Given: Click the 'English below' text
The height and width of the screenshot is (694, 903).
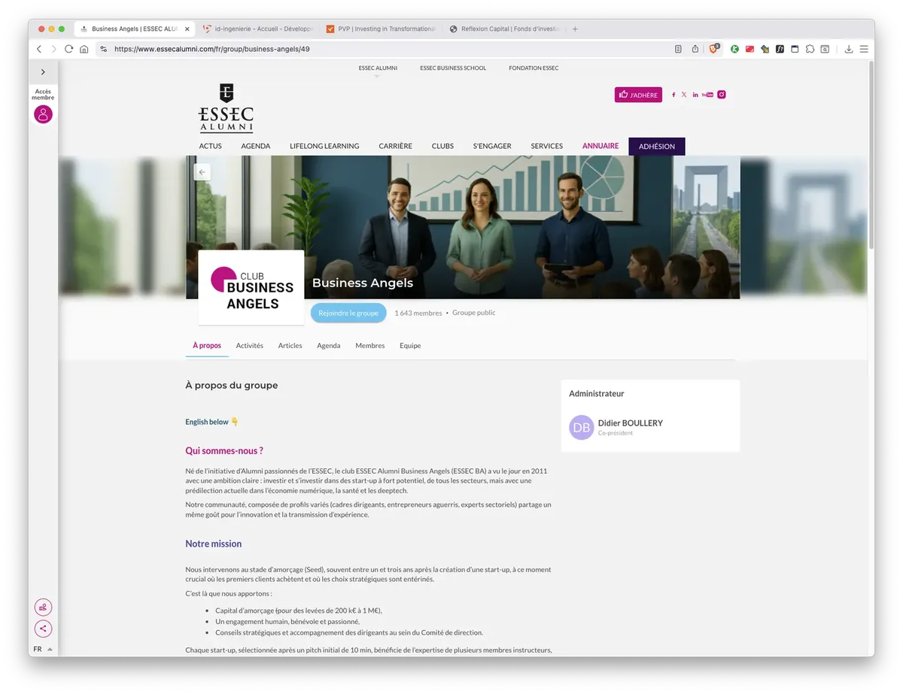Looking at the screenshot, I should pyautogui.click(x=207, y=422).
